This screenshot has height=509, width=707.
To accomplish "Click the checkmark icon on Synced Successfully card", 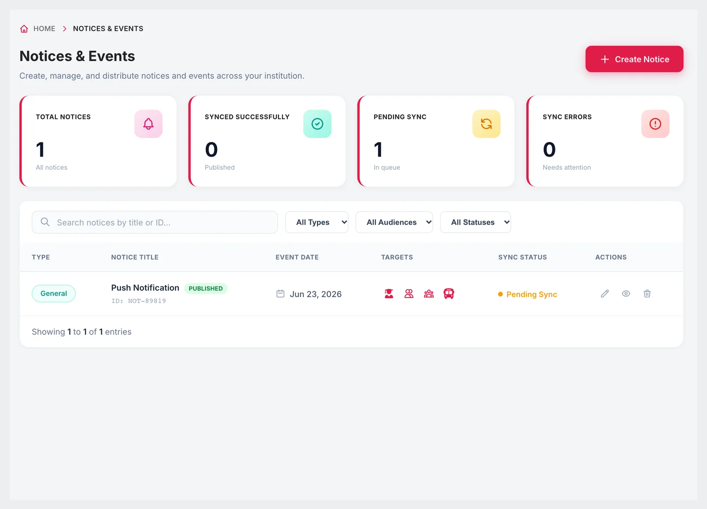I will [x=317, y=124].
